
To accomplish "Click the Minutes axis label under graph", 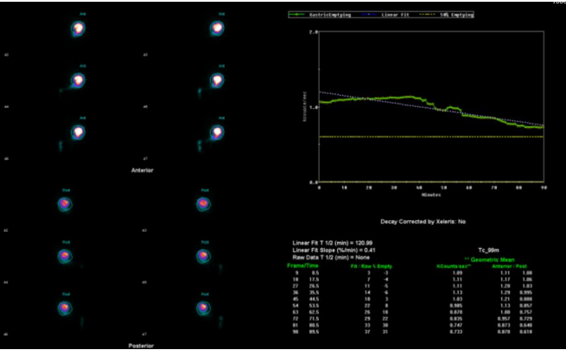I will (x=431, y=193).
